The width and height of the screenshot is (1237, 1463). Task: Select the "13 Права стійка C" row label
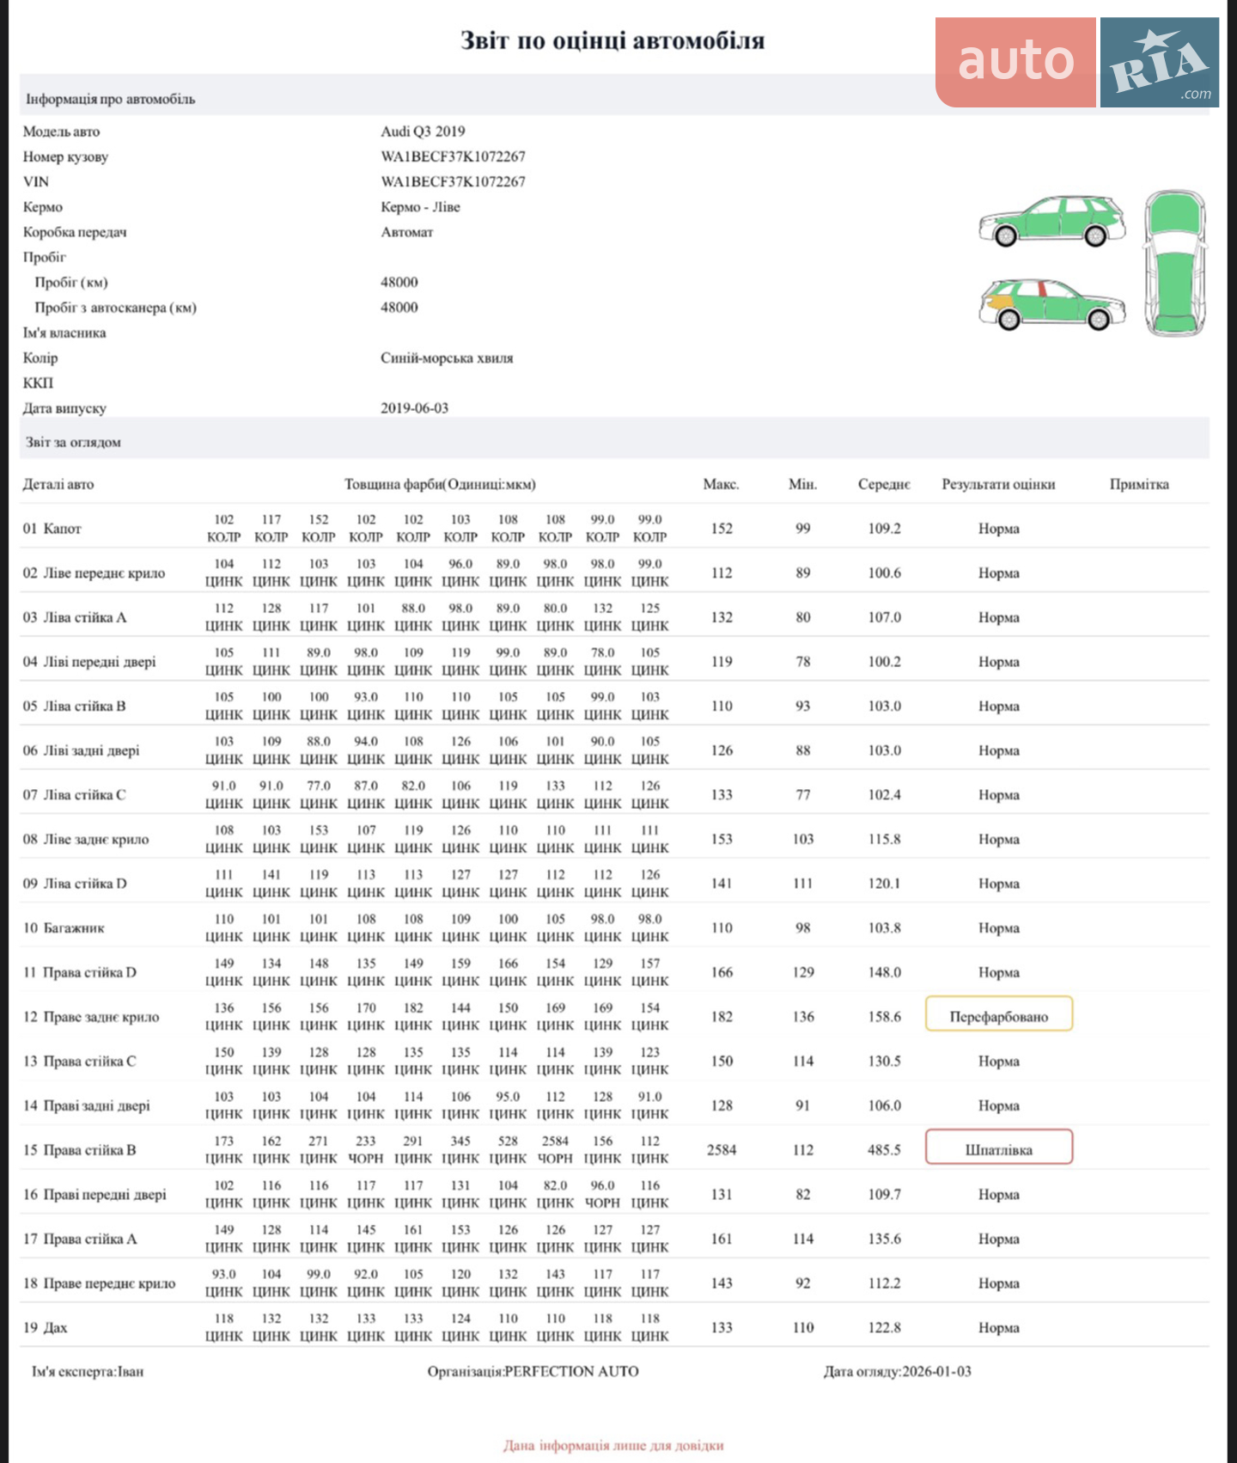(79, 1062)
